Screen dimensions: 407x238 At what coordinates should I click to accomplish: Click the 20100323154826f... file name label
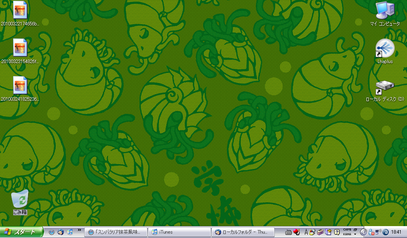point(20,61)
